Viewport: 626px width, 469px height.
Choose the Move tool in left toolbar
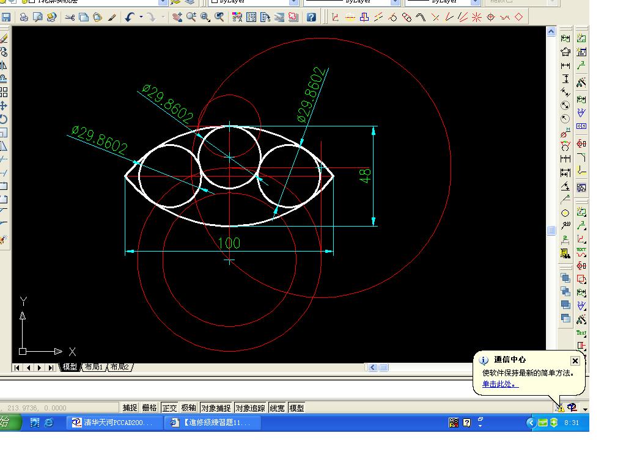coord(4,106)
